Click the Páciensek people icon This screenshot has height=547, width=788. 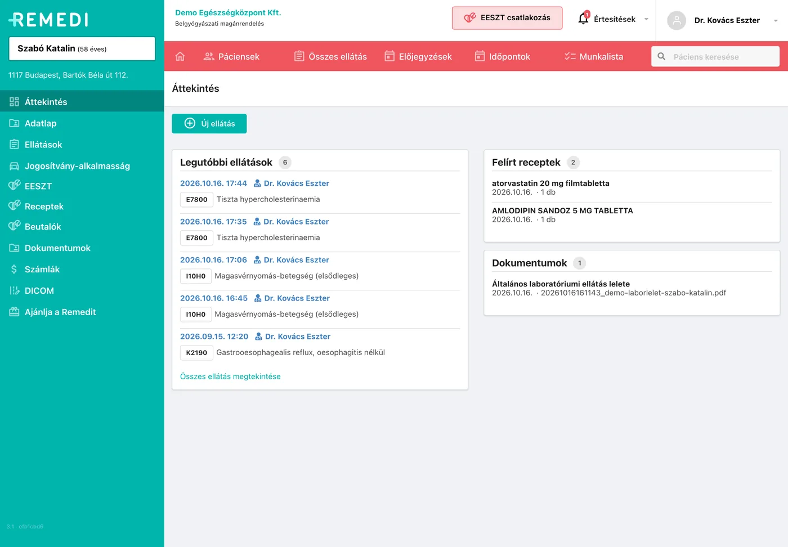pyautogui.click(x=209, y=56)
